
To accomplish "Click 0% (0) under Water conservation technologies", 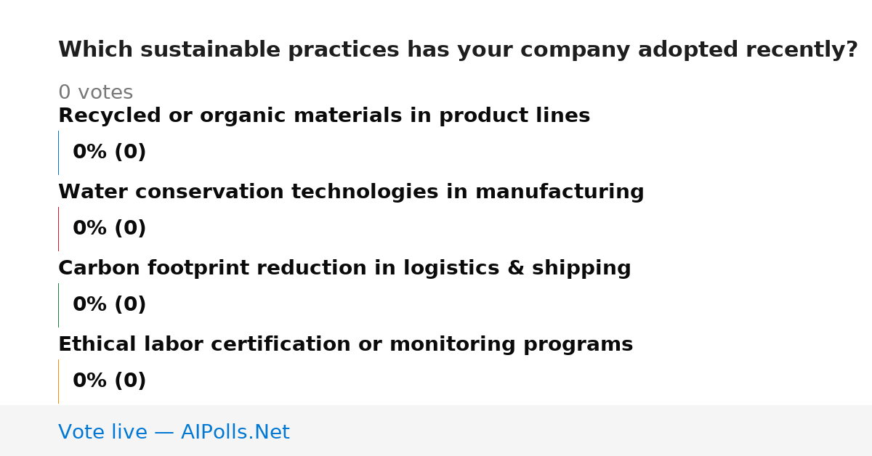I will (x=109, y=229).
